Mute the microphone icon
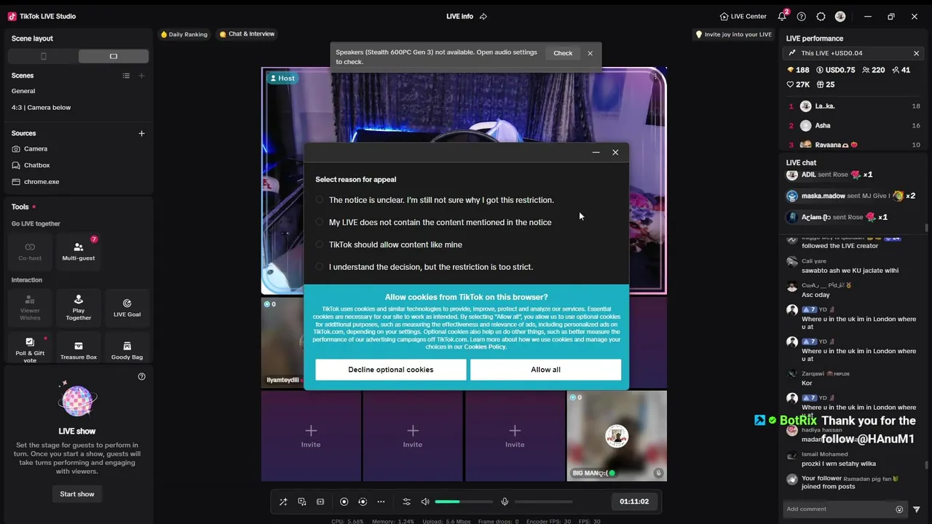 505,502
